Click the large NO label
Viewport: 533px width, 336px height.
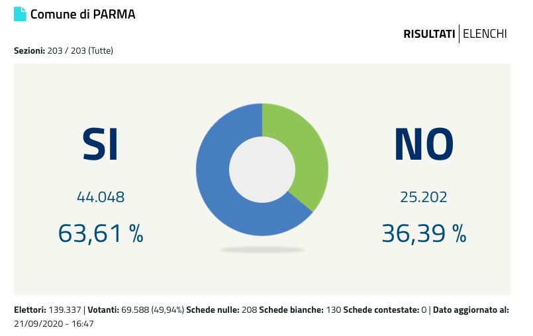tap(424, 144)
